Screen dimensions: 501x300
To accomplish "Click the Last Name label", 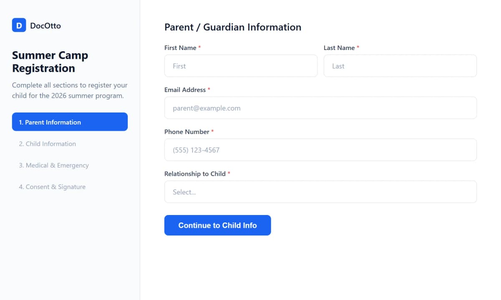I will (x=339, y=48).
